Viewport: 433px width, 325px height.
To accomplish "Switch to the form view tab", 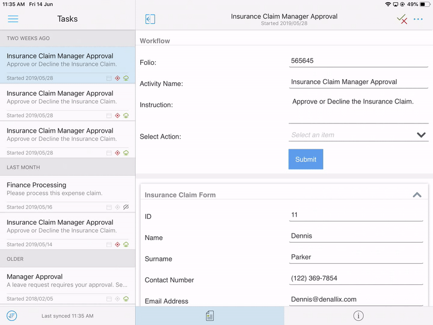I will (209, 315).
